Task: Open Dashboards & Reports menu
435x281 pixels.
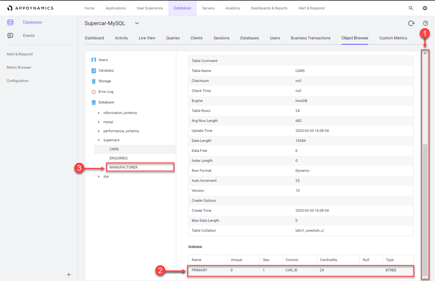Action: tap(269, 8)
